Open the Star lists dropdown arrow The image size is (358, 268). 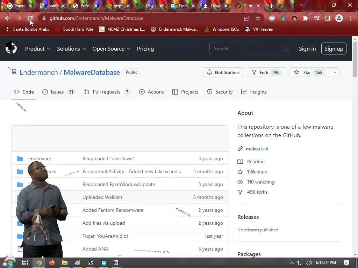335,73
